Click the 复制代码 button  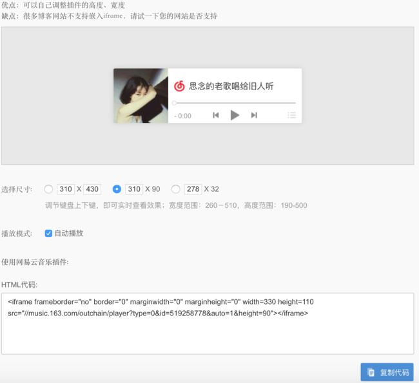[387, 372]
